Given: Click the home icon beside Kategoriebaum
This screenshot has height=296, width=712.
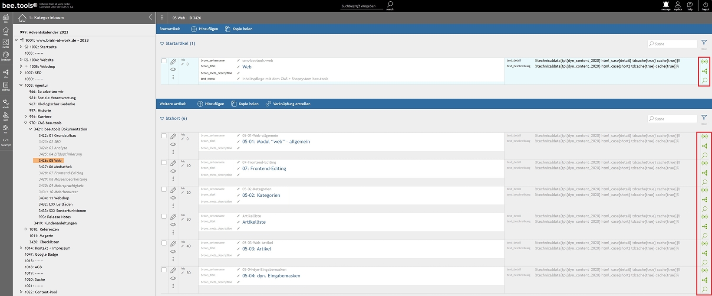Looking at the screenshot, I should (x=22, y=18).
